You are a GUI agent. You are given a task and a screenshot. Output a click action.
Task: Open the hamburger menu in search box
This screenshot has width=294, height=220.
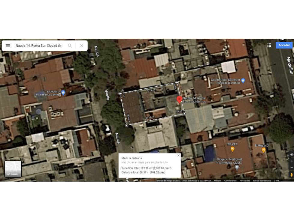pyautogui.click(x=8, y=46)
